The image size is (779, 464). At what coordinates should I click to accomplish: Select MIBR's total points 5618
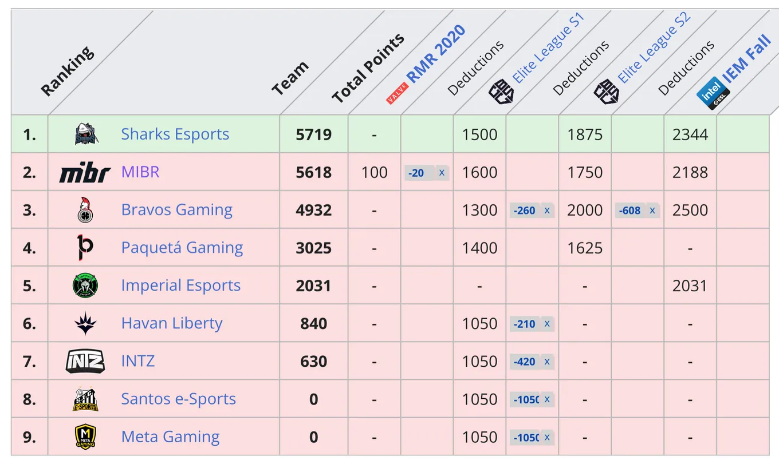pyautogui.click(x=314, y=172)
